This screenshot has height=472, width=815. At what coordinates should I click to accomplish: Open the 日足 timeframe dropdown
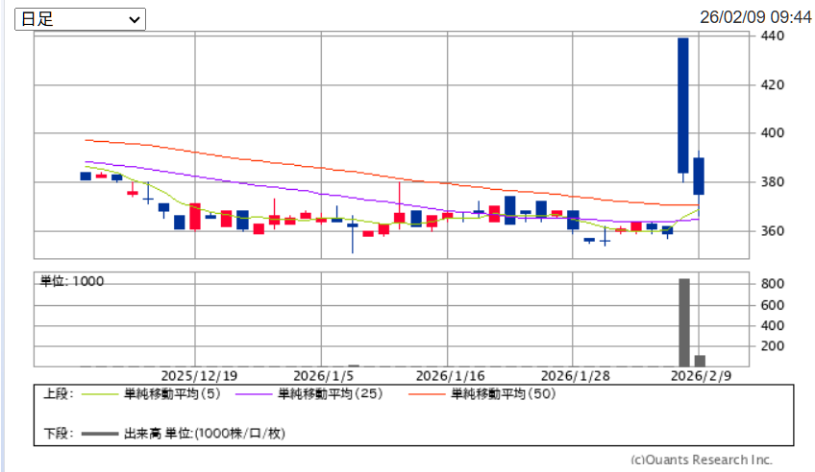click(x=79, y=19)
